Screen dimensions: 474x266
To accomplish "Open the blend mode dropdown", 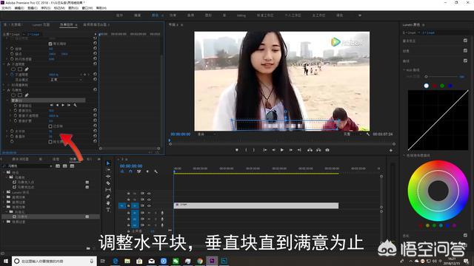I will click(66, 80).
